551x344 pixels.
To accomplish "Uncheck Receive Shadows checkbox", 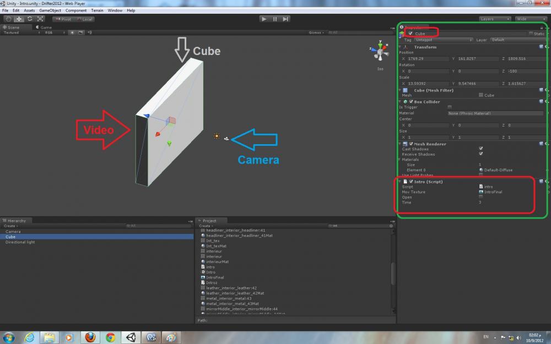I will coord(480,154).
